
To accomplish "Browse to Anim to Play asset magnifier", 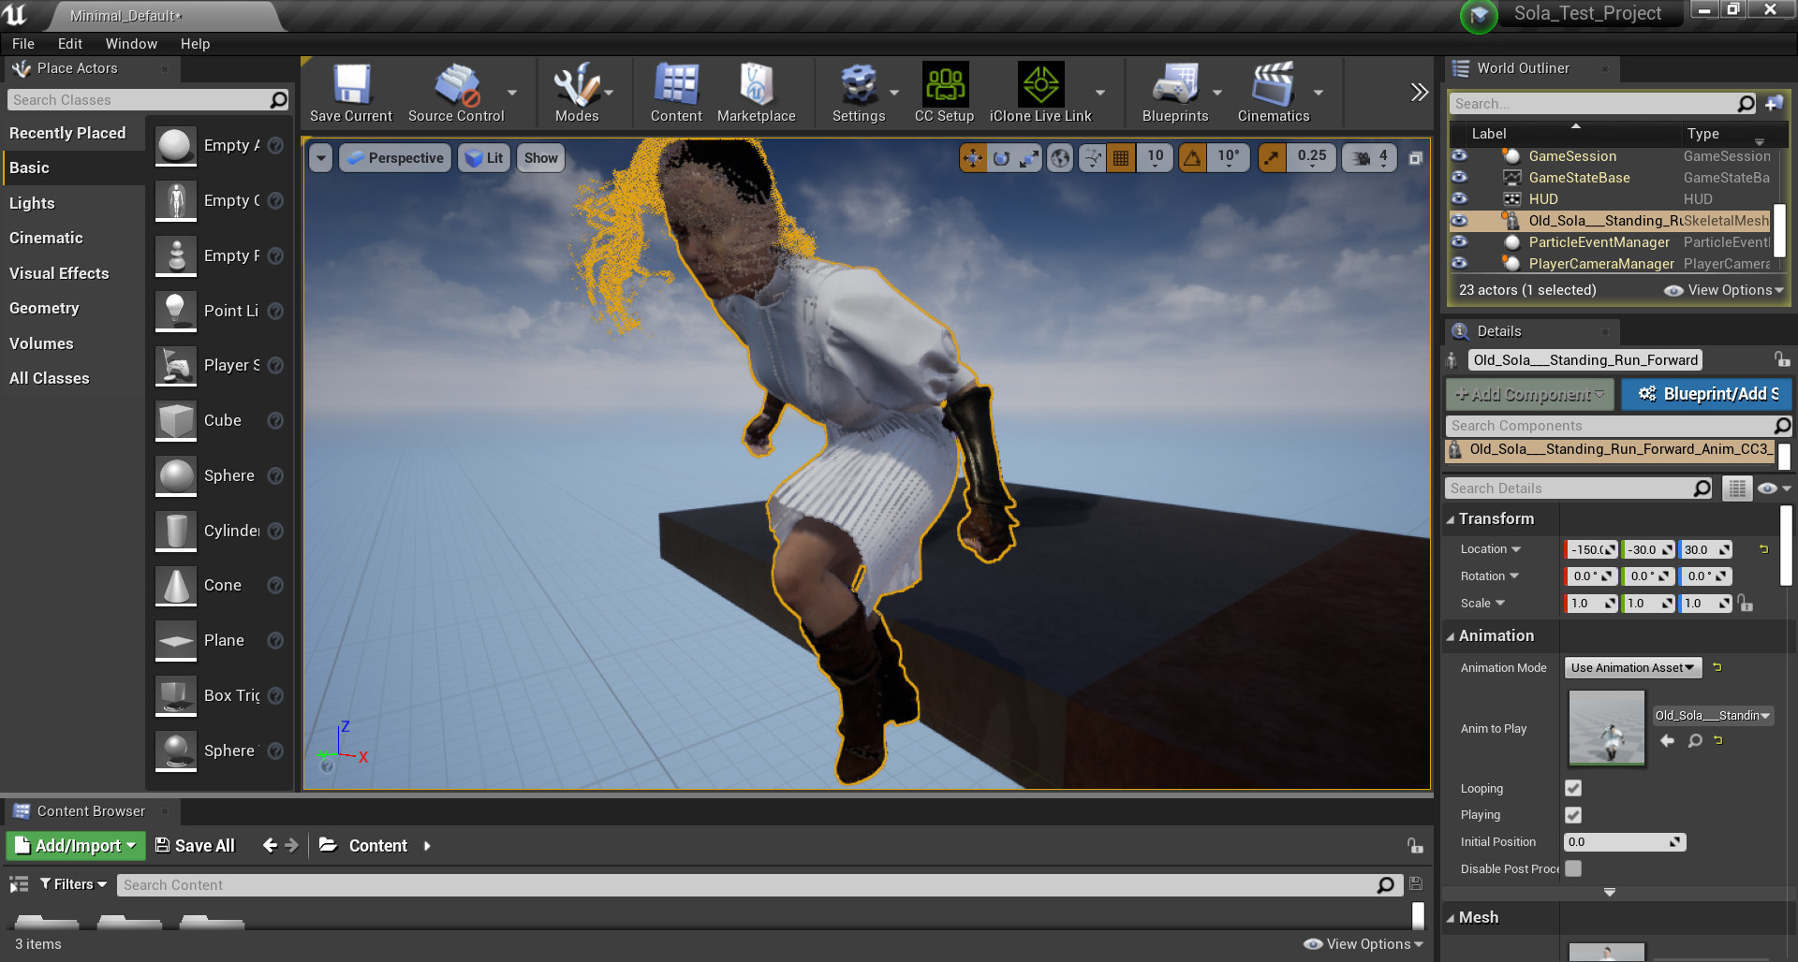I will pos(1695,741).
